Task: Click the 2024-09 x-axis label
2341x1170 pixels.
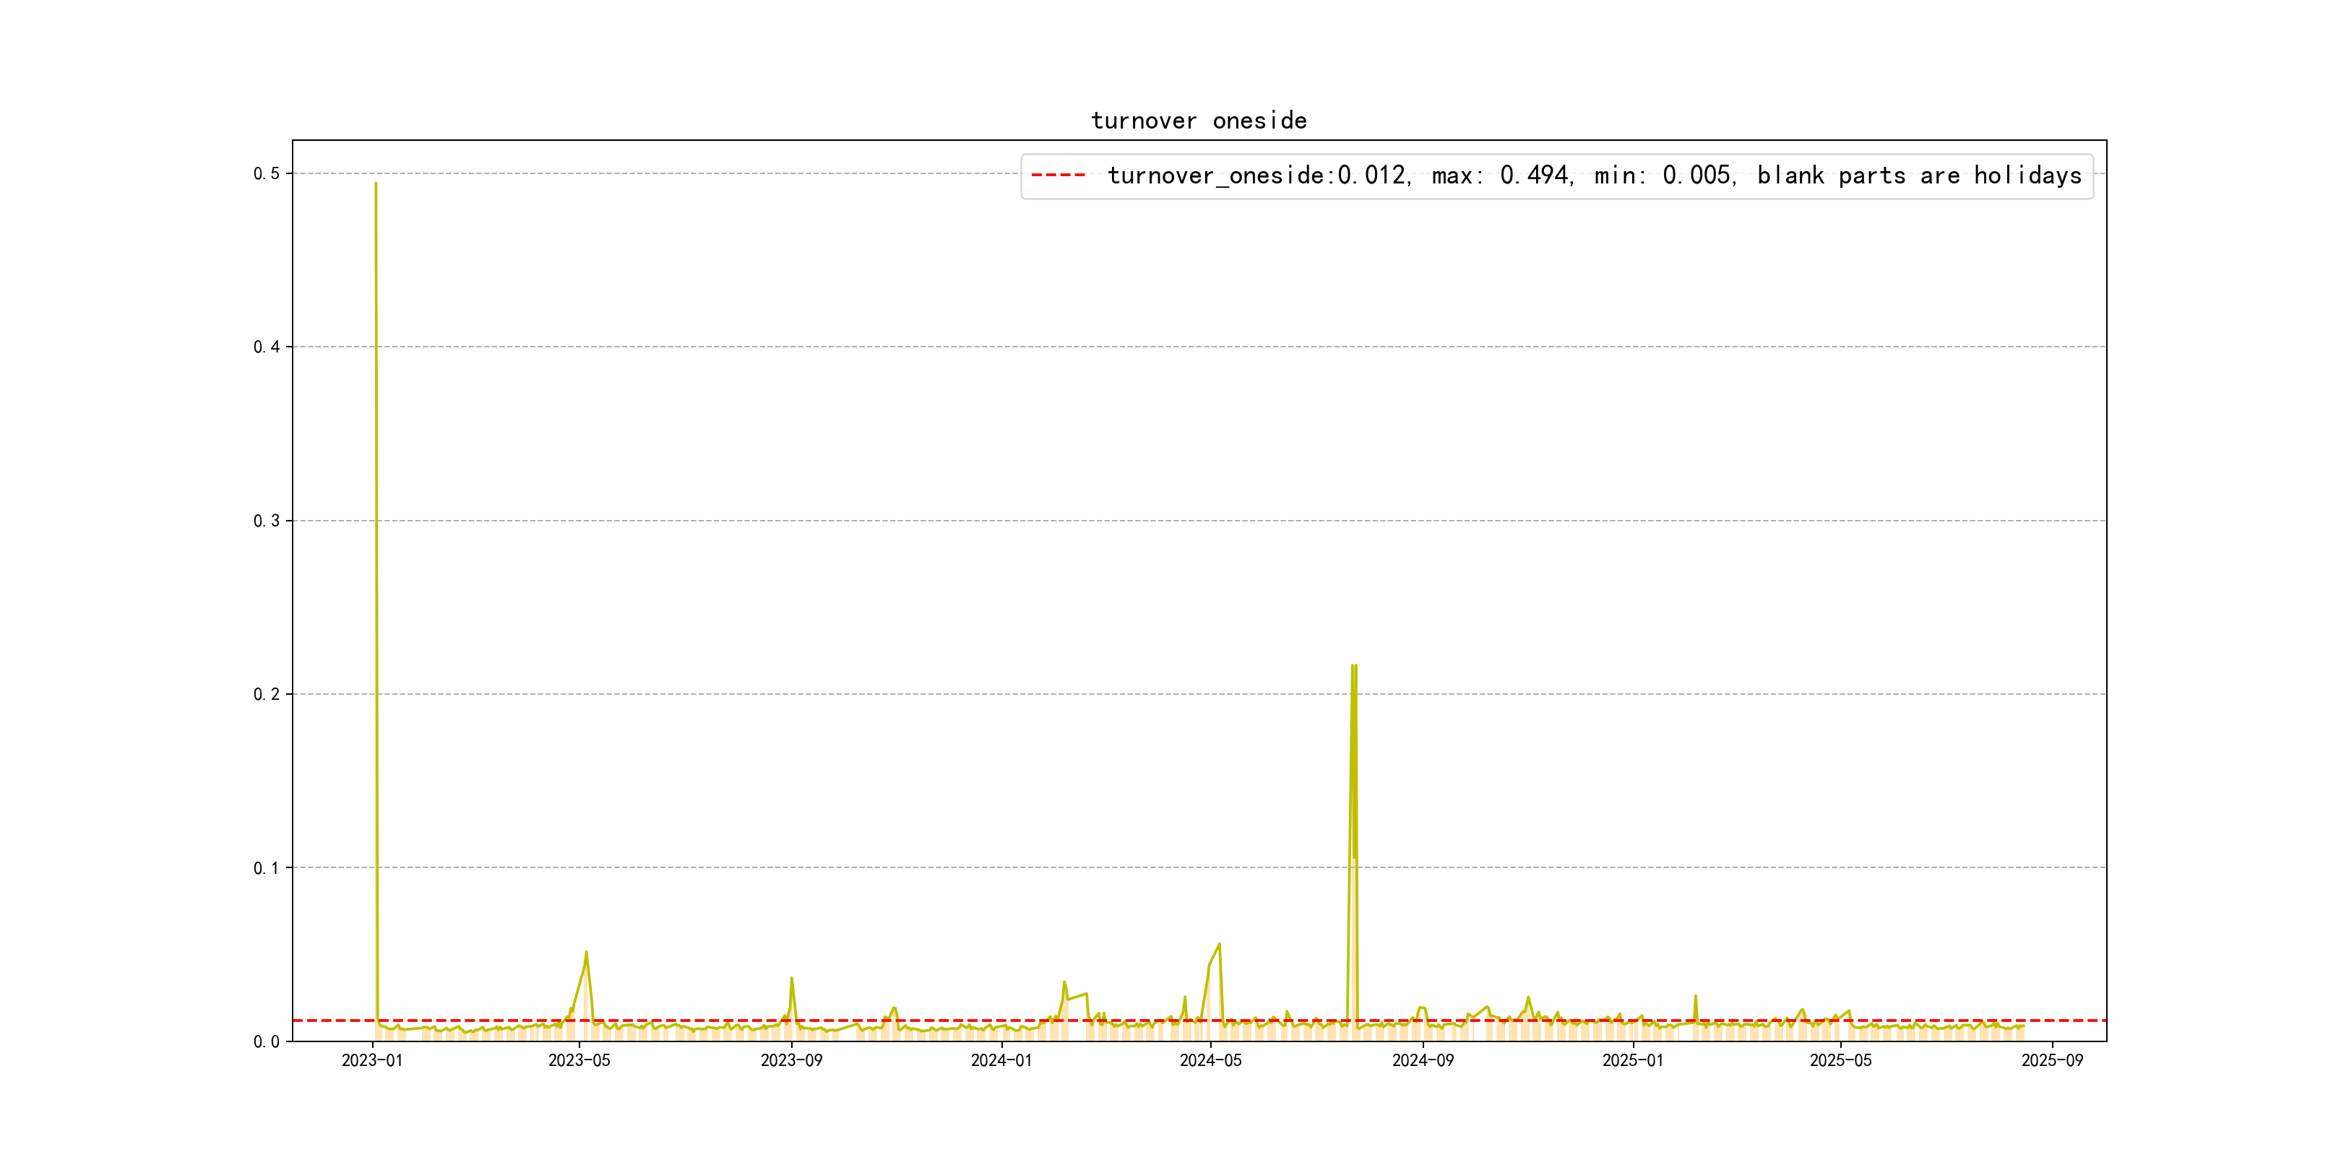Action: pyautogui.click(x=1423, y=1061)
